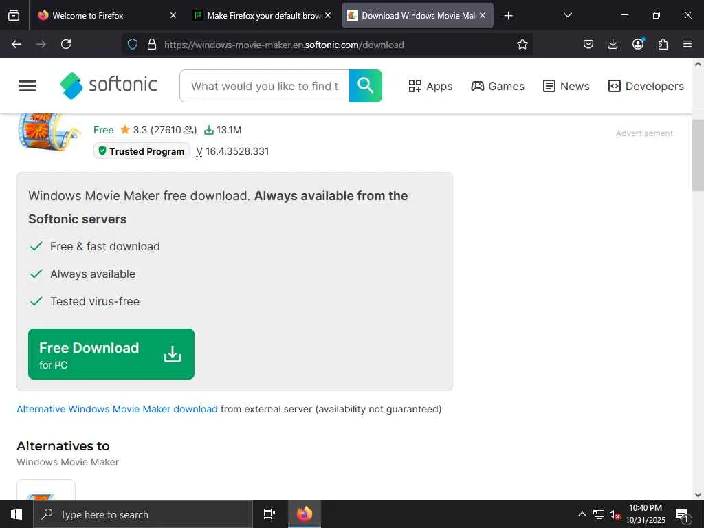Select the Download Windows Movie Maker tab

(x=417, y=15)
